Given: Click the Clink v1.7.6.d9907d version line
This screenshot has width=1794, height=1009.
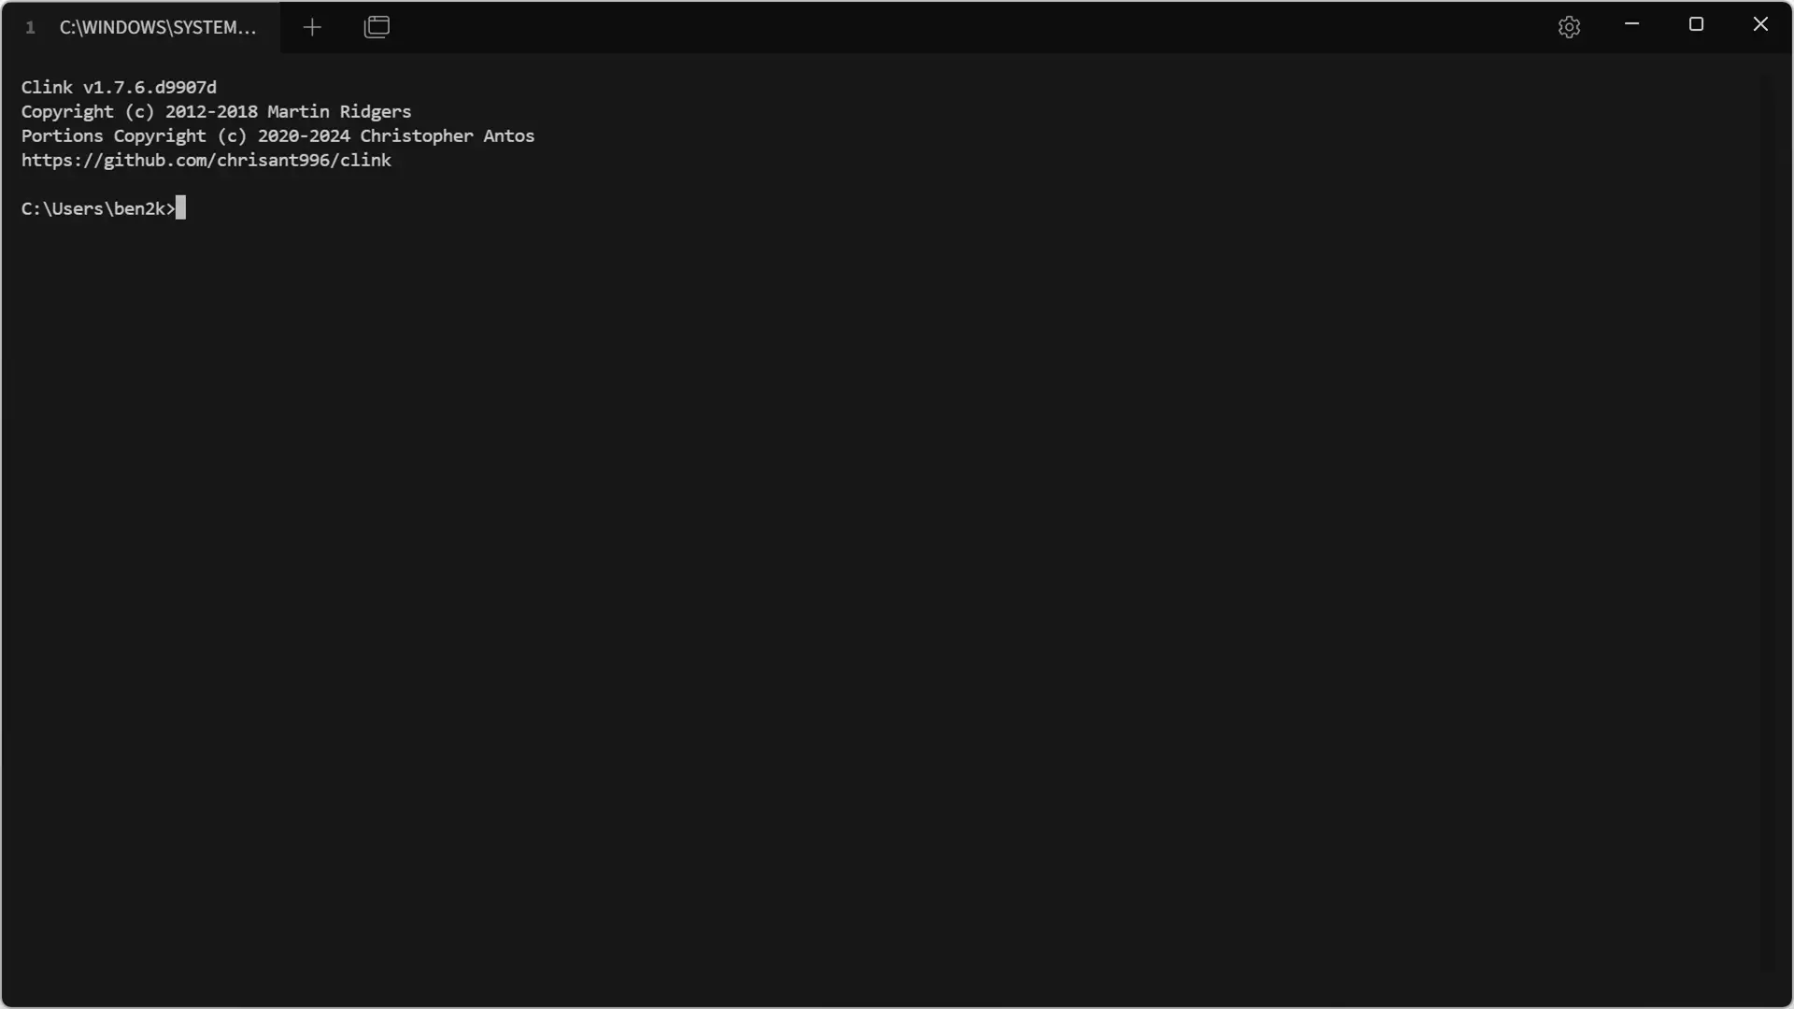Looking at the screenshot, I should tap(119, 87).
